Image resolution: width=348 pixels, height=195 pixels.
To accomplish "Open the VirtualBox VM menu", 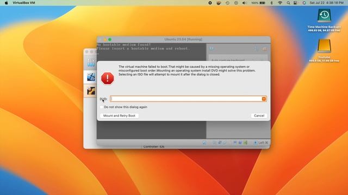I will pyautogui.click(x=24, y=3).
